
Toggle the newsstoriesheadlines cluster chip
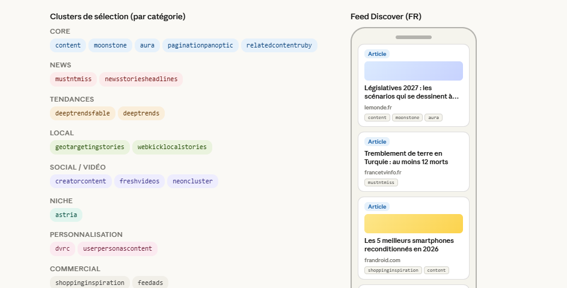(x=141, y=79)
